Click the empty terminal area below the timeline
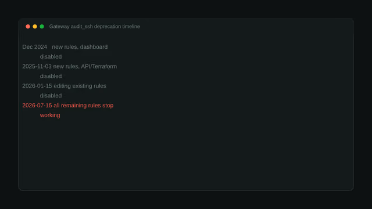372x209 pixels. pos(186,154)
